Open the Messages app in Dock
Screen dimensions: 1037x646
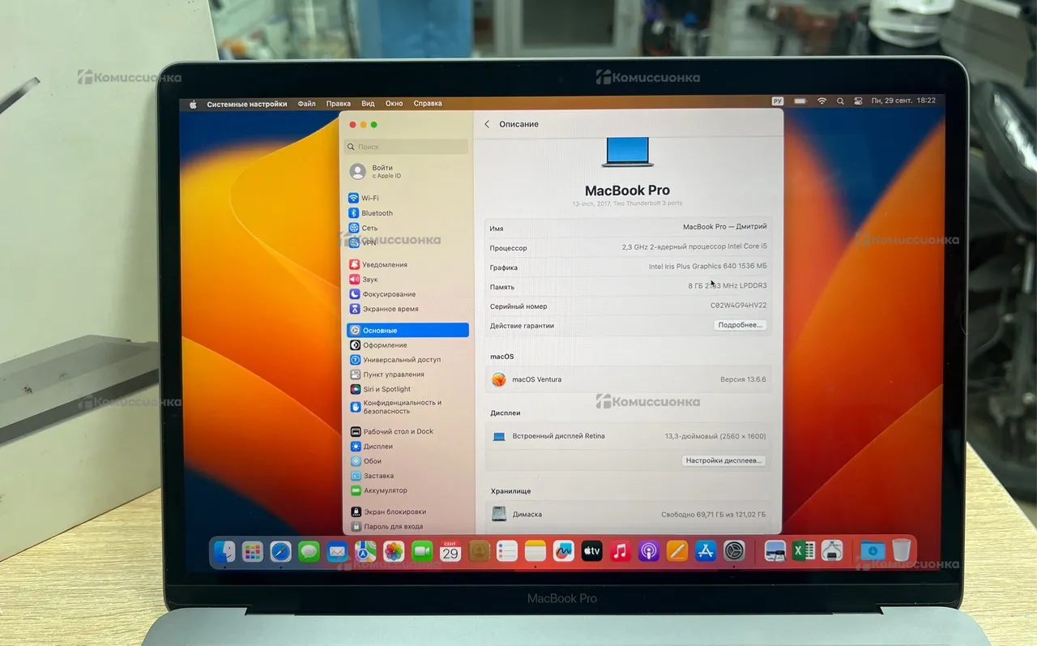(309, 552)
